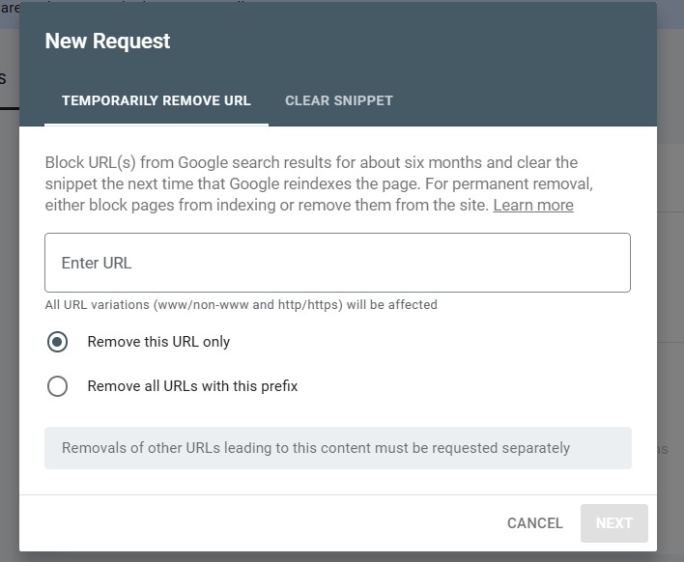Viewport: 684px width, 562px height.
Task: Switch to the Clear Snippet tab
Action: (338, 100)
